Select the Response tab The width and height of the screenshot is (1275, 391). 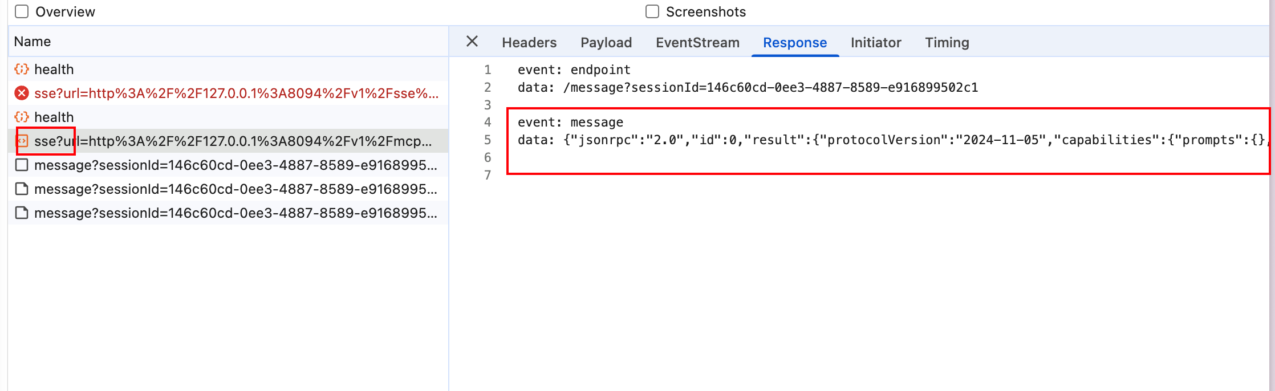794,43
